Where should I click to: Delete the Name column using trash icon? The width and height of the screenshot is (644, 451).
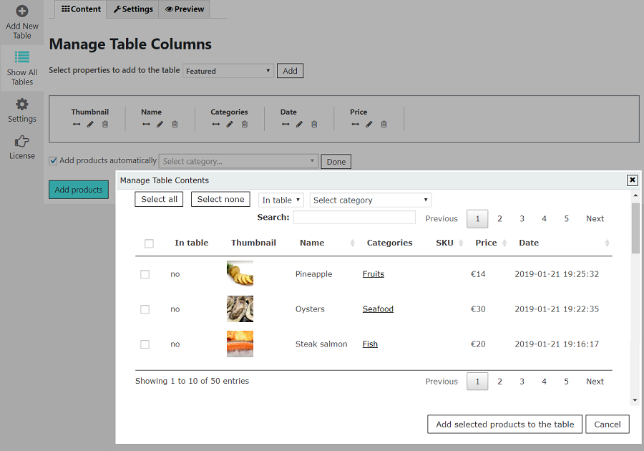(175, 125)
